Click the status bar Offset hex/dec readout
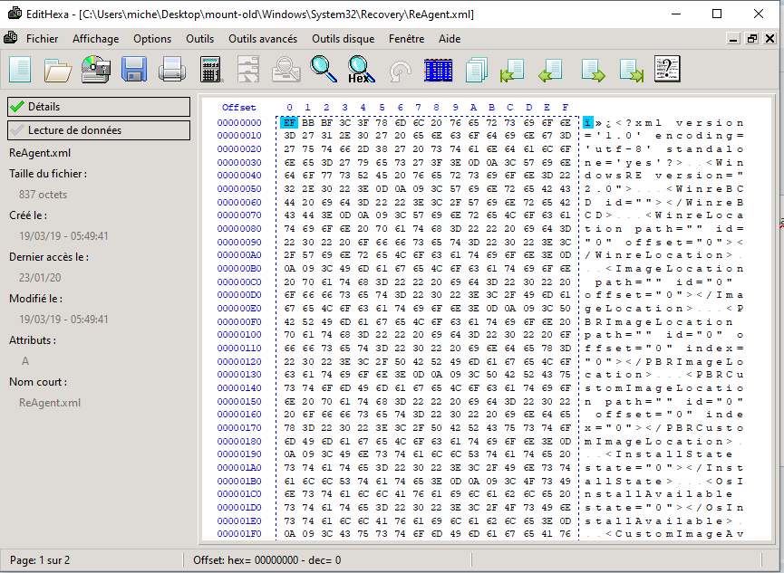The height and width of the screenshot is (573, 784). pos(267,560)
